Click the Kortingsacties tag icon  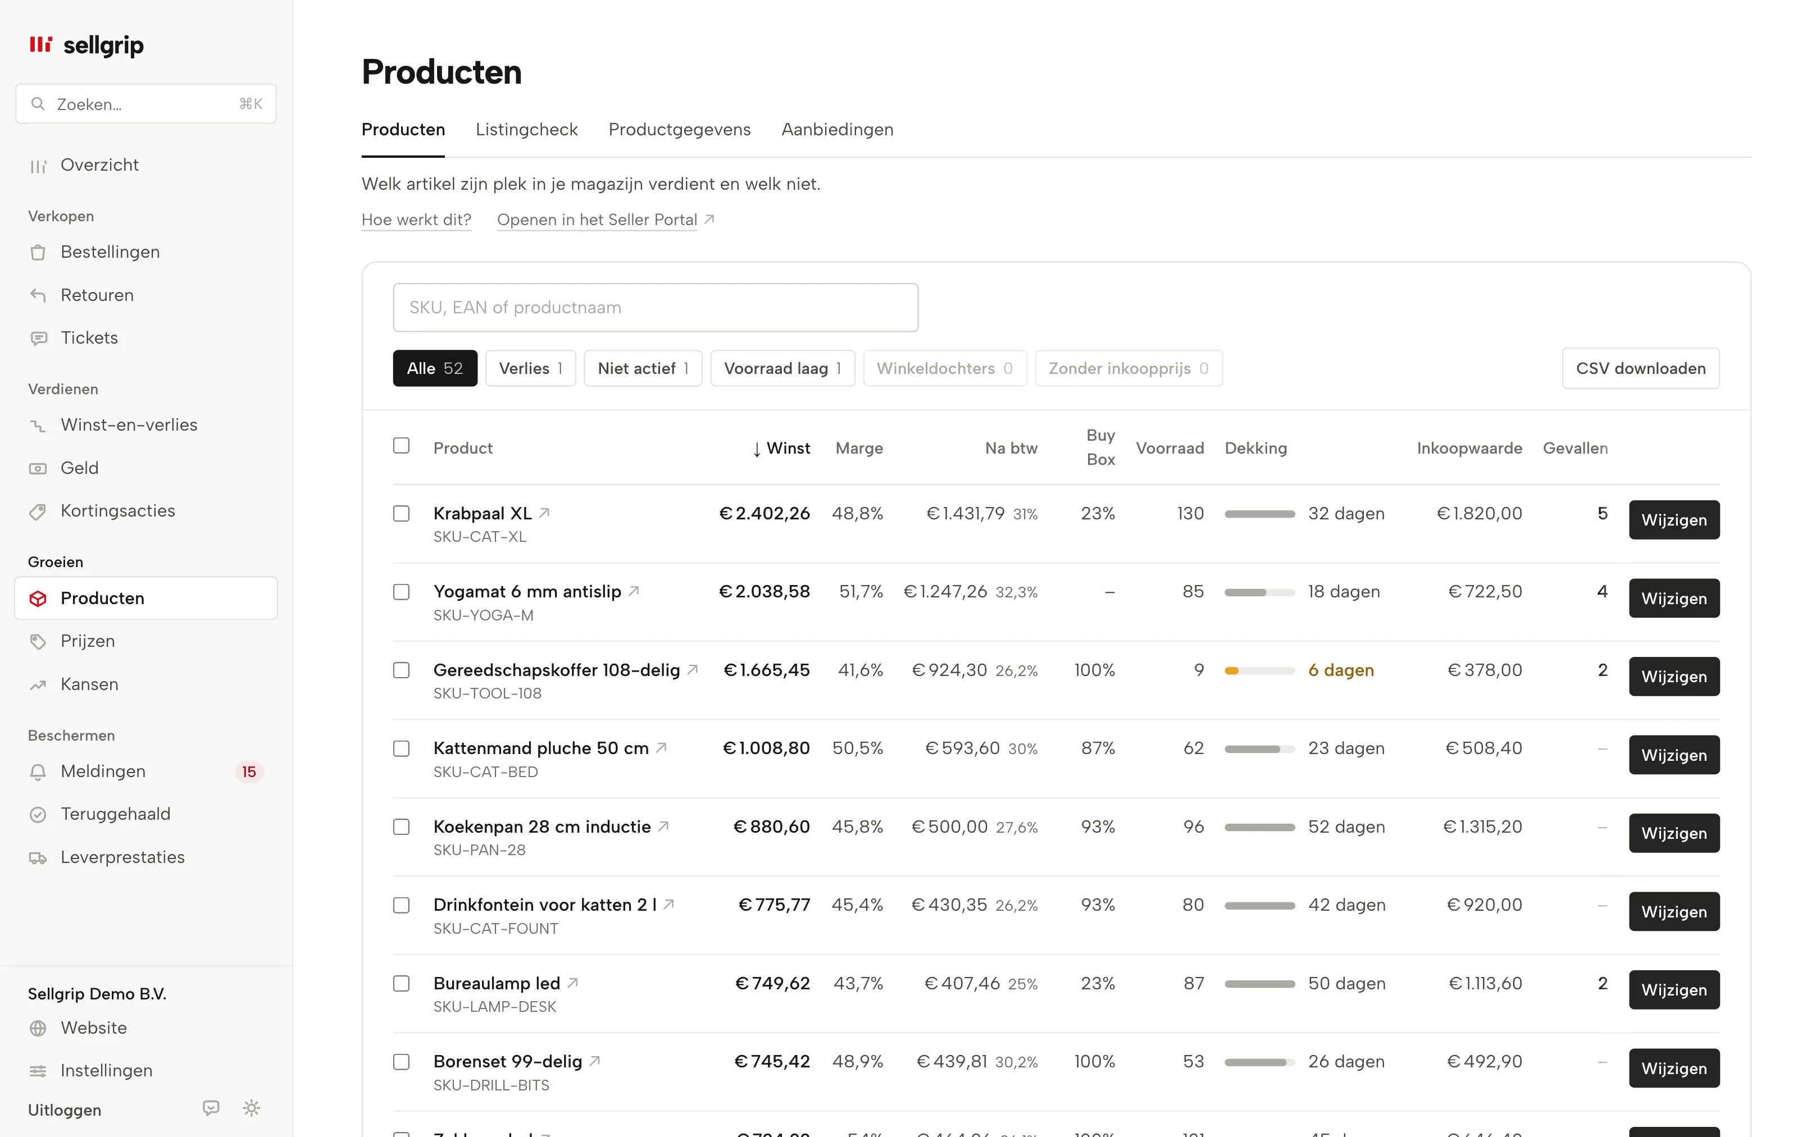pos(38,512)
